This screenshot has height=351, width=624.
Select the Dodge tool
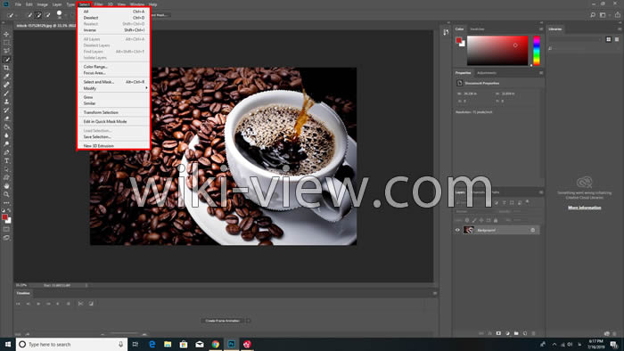pos(6,144)
